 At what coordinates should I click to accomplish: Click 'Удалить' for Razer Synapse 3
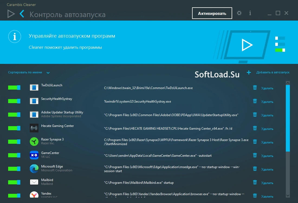click(267, 142)
